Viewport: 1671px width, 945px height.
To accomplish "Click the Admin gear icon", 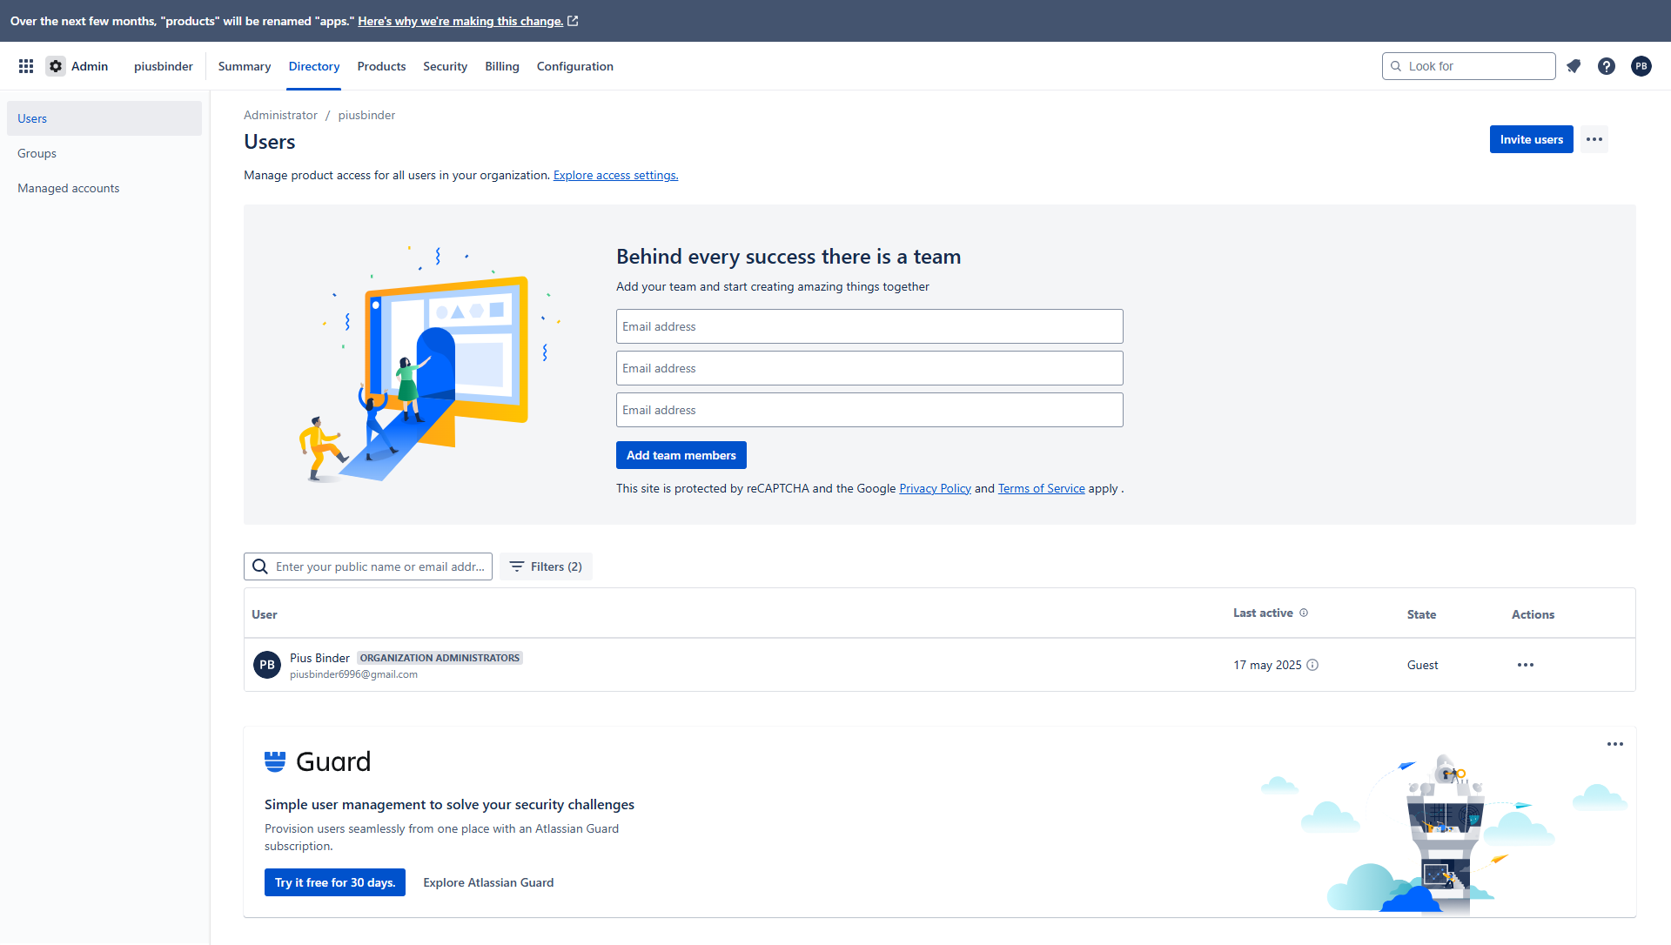I will [x=56, y=66].
